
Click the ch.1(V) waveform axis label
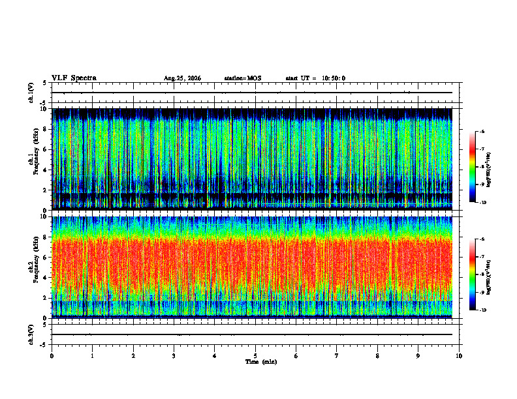pyautogui.click(x=31, y=93)
